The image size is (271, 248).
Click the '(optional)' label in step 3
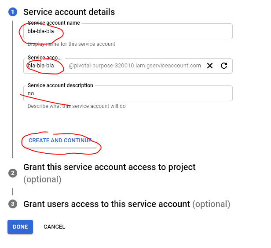[x=211, y=204]
